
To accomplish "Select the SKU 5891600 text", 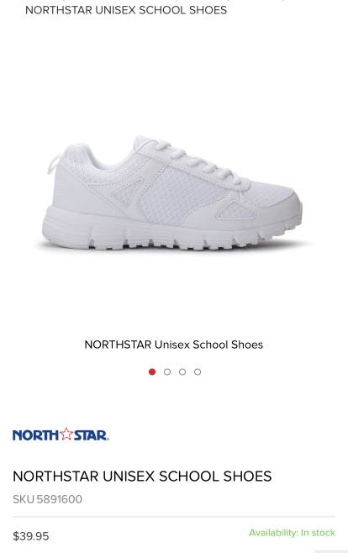I will click(x=47, y=499).
